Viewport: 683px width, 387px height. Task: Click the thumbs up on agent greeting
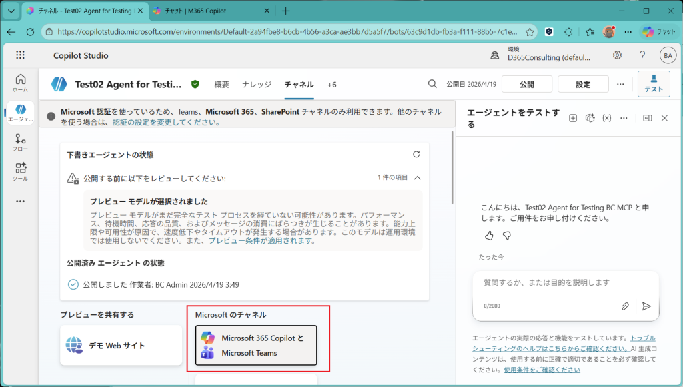point(489,236)
